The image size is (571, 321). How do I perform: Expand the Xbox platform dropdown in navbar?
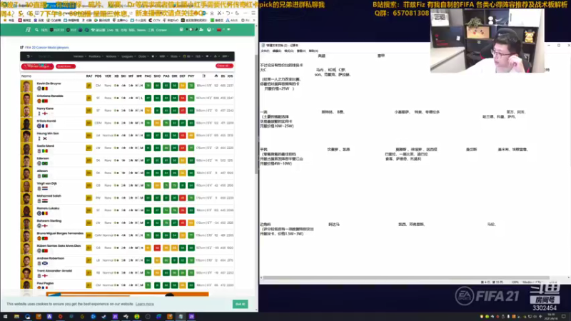(x=210, y=29)
